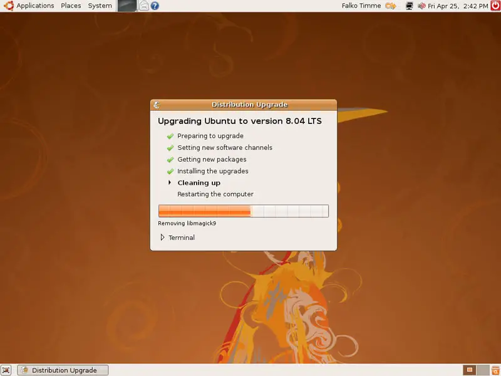The width and height of the screenshot is (501, 376).
Task: Click the Ubuntu logo icon in top panel
Action: coord(9,6)
